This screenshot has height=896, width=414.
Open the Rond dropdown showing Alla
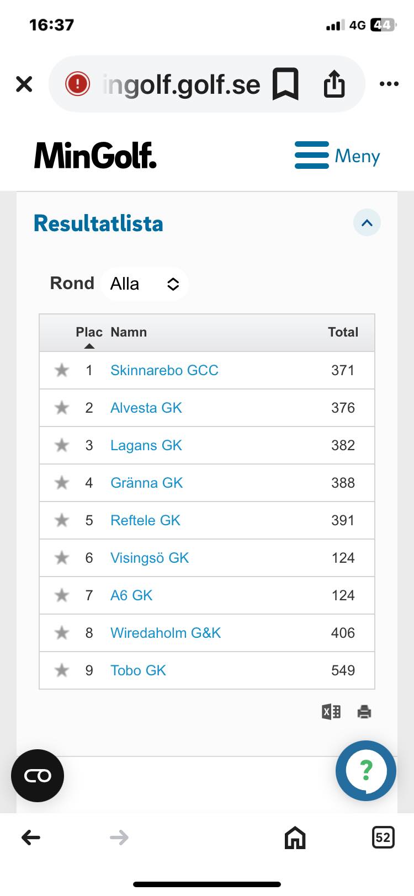coord(145,284)
